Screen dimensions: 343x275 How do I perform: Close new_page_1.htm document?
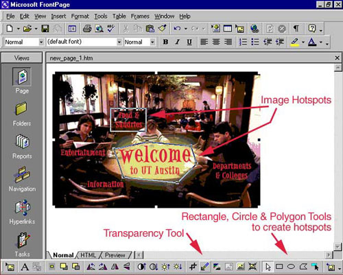click(x=337, y=58)
